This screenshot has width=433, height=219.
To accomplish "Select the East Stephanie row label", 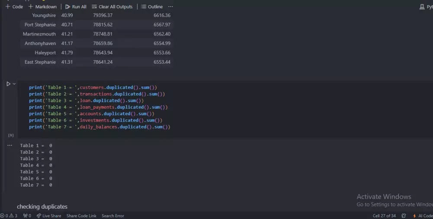I will (40, 62).
